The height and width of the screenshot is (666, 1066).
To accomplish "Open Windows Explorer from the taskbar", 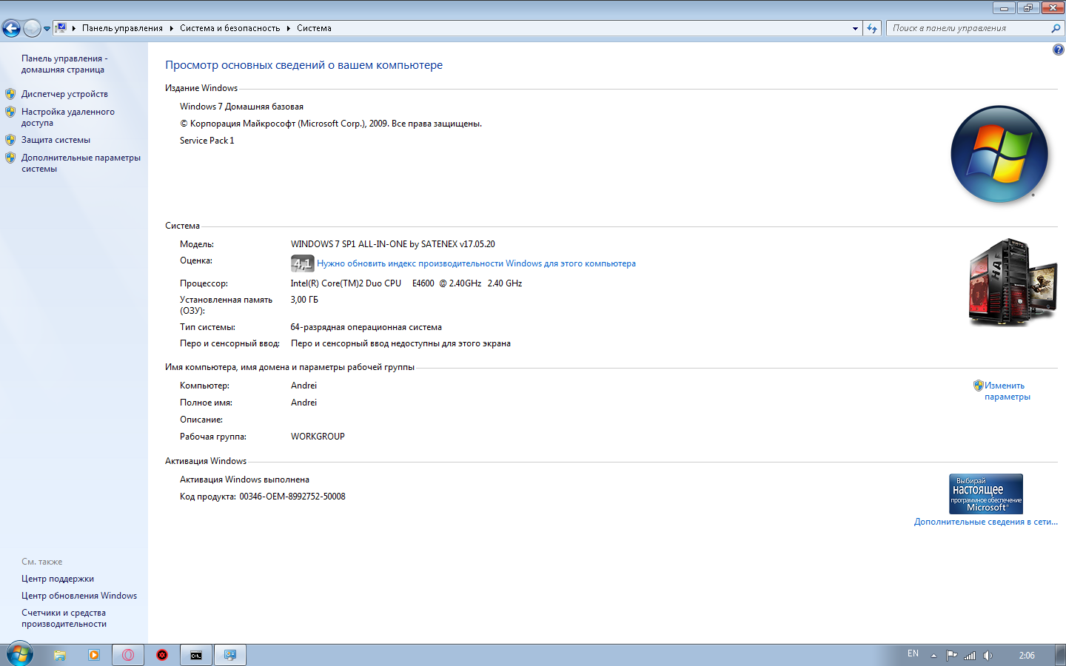I will (x=60, y=655).
